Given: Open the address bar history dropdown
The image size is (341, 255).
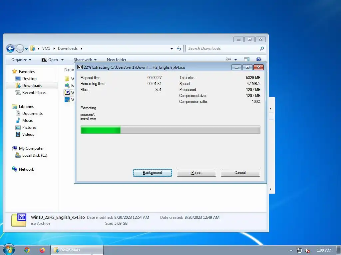Looking at the screenshot, I should click(x=171, y=49).
